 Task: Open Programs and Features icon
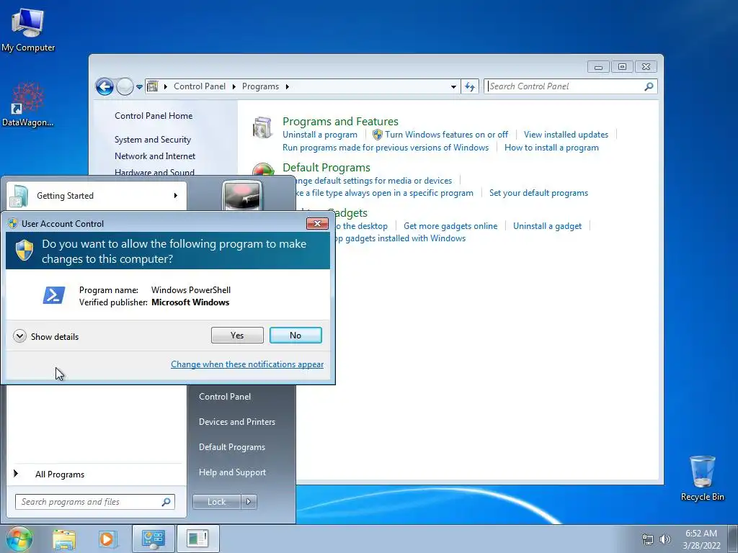pos(262,127)
